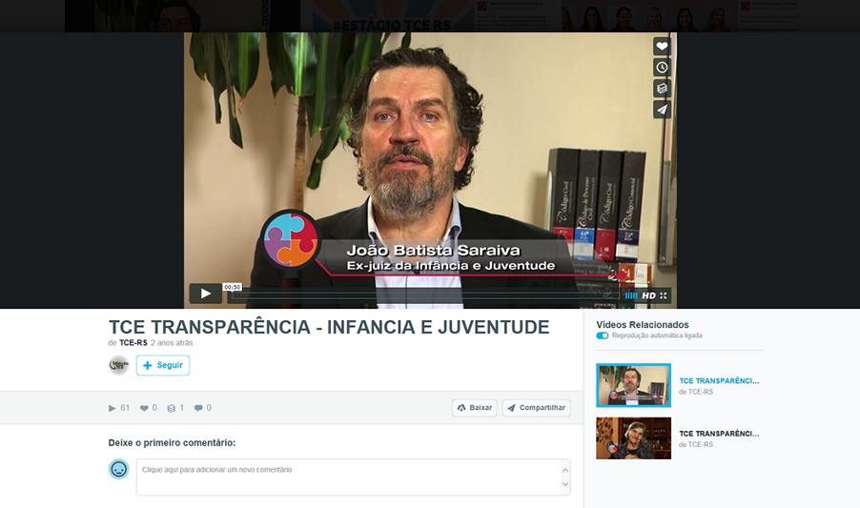Add video to Watch Later clock icon
The height and width of the screenshot is (508, 860).
click(662, 68)
